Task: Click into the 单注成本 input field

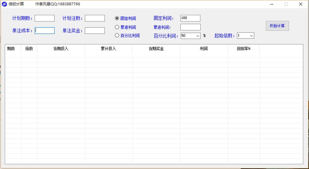Action: click(45, 30)
